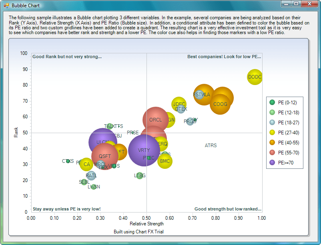Click the red QSFT bubble
Viewport: 321px width, 245px height.
click(105, 156)
